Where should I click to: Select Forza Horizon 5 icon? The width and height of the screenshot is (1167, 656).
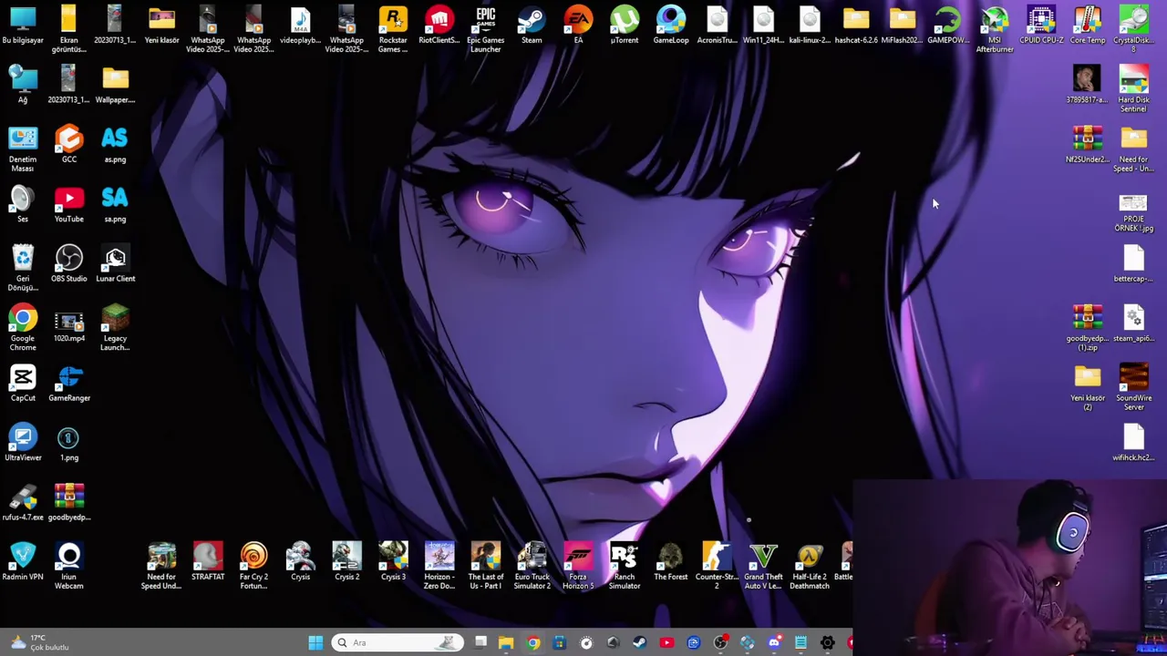point(578,567)
